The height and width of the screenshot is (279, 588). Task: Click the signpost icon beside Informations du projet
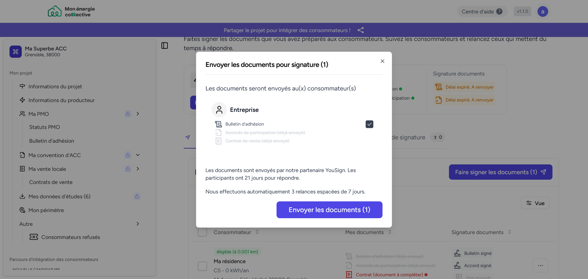22,86
